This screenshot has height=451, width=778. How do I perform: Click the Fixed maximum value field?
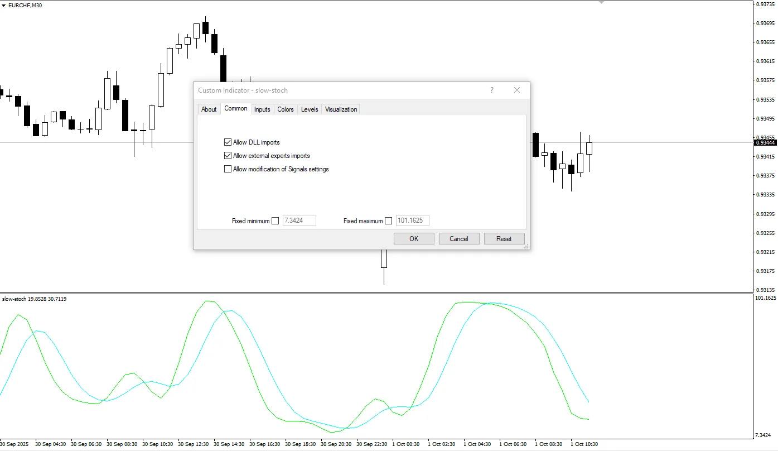(x=413, y=220)
